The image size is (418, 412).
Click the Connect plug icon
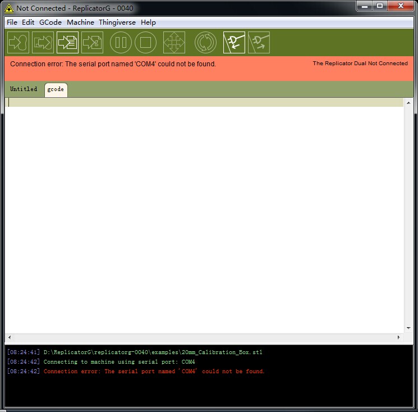(234, 43)
